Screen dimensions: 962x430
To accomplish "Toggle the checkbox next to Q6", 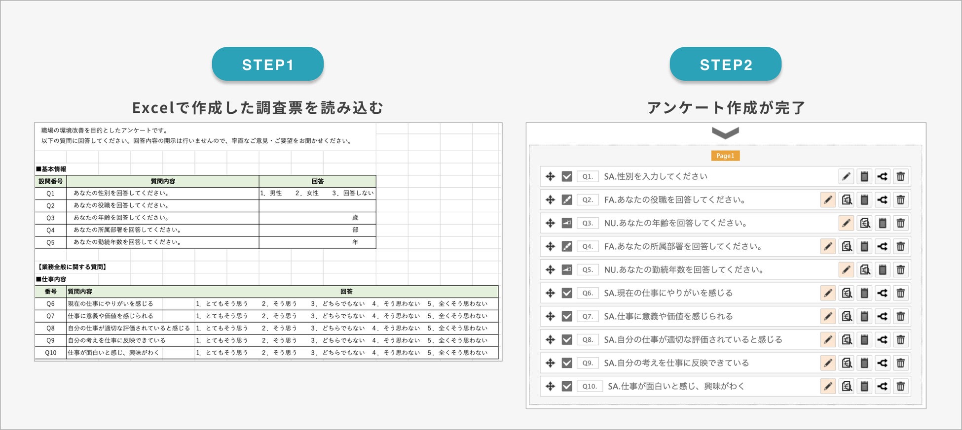I will (x=567, y=293).
